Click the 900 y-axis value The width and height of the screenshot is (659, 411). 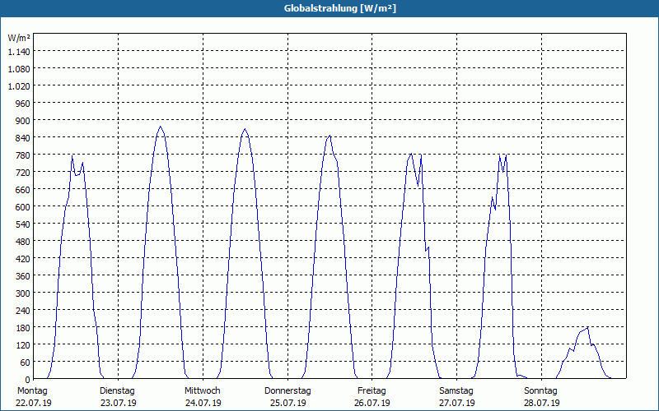click(23, 120)
